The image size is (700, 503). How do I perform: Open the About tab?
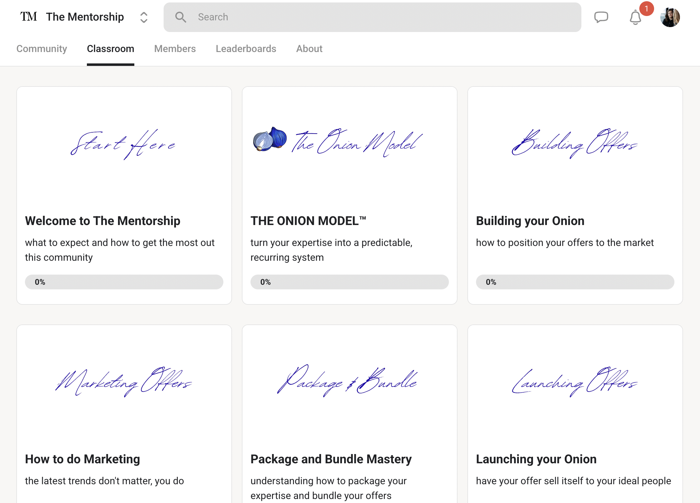click(309, 49)
